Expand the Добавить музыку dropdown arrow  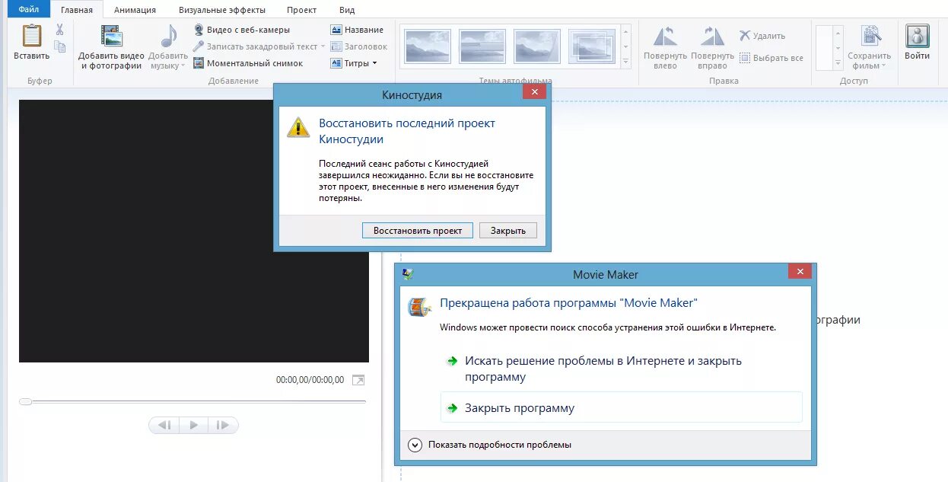click(183, 66)
